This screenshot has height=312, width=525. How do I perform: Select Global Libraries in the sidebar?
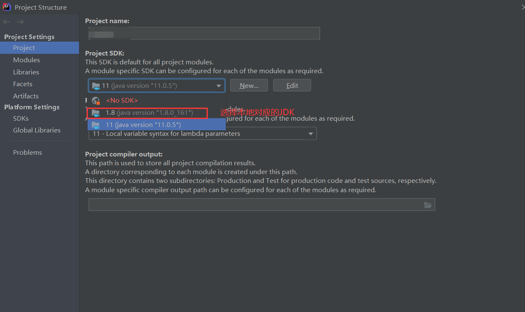point(37,130)
